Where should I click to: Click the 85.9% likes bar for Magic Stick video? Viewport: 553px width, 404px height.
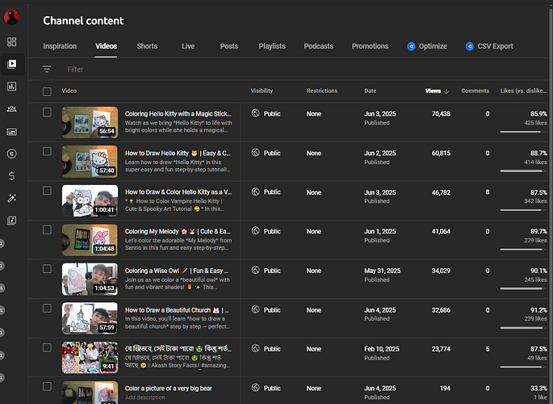point(523,132)
